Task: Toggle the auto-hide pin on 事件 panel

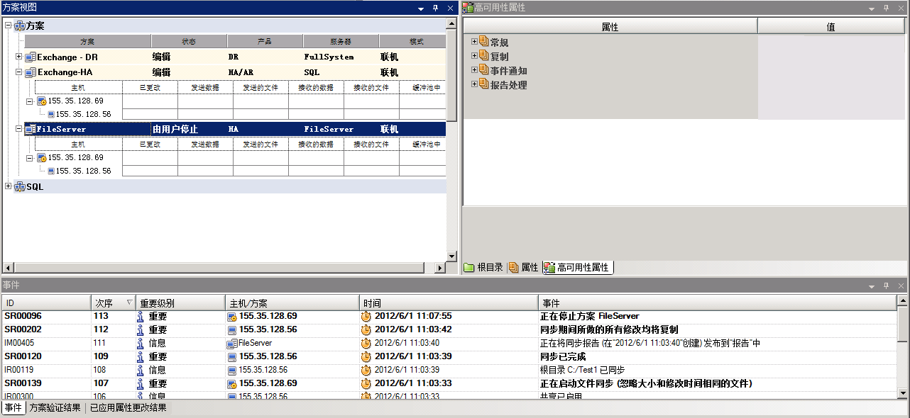Action: coord(885,284)
